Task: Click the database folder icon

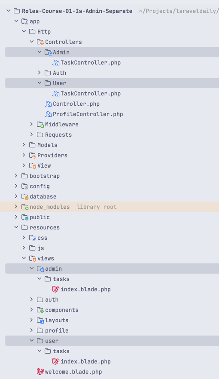Action: click(x=25, y=196)
